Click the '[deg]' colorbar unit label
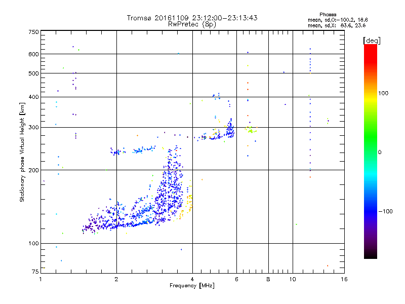The image size is (405, 304). click(372, 41)
